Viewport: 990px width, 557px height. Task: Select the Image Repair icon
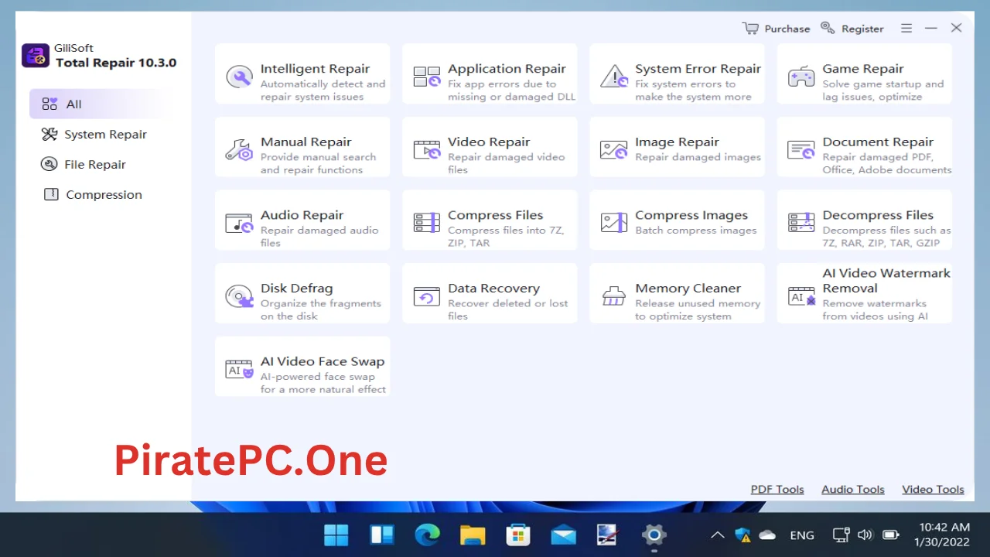click(x=614, y=149)
